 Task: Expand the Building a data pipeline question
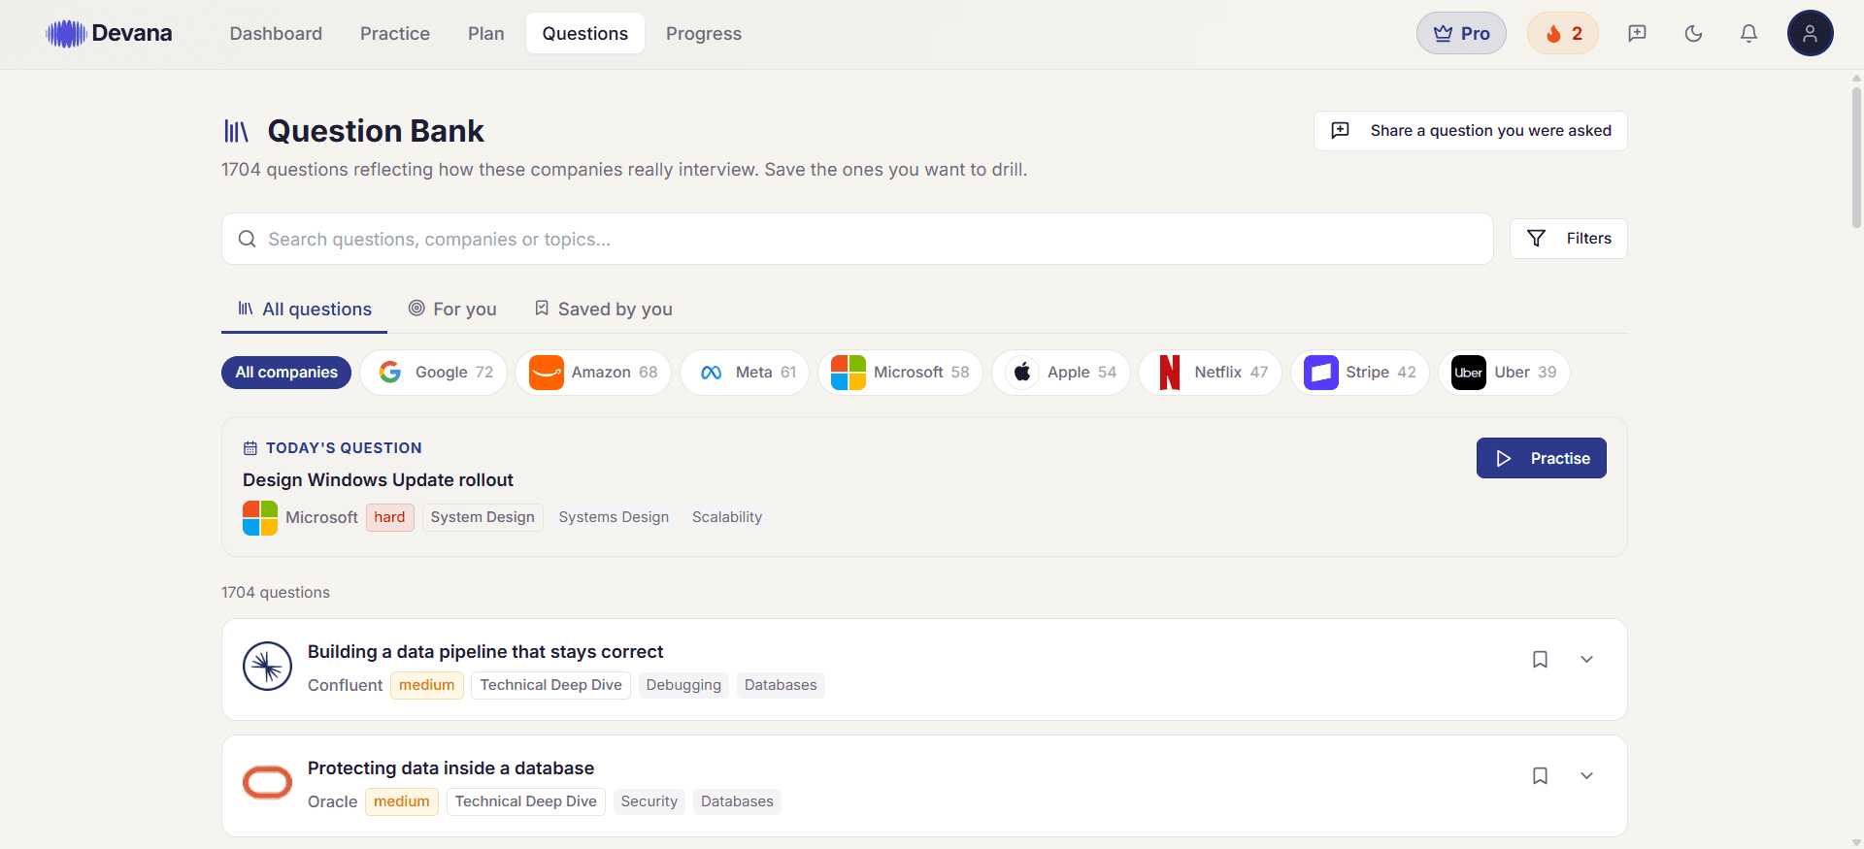(x=1586, y=660)
